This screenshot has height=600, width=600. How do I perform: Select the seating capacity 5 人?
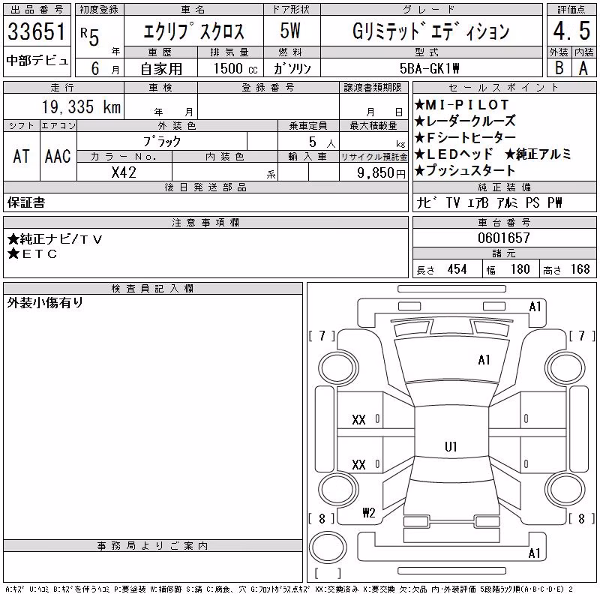pyautogui.click(x=322, y=142)
